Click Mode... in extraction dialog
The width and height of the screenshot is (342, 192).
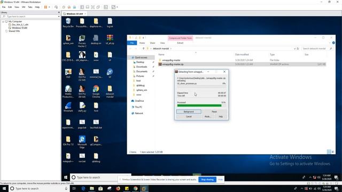(x=207, y=116)
